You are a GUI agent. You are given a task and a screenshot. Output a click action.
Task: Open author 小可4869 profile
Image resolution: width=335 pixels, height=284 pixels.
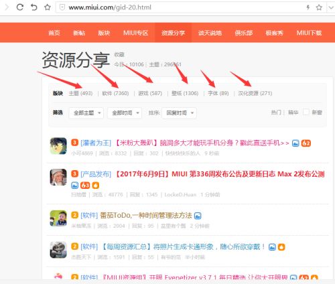coord(82,153)
